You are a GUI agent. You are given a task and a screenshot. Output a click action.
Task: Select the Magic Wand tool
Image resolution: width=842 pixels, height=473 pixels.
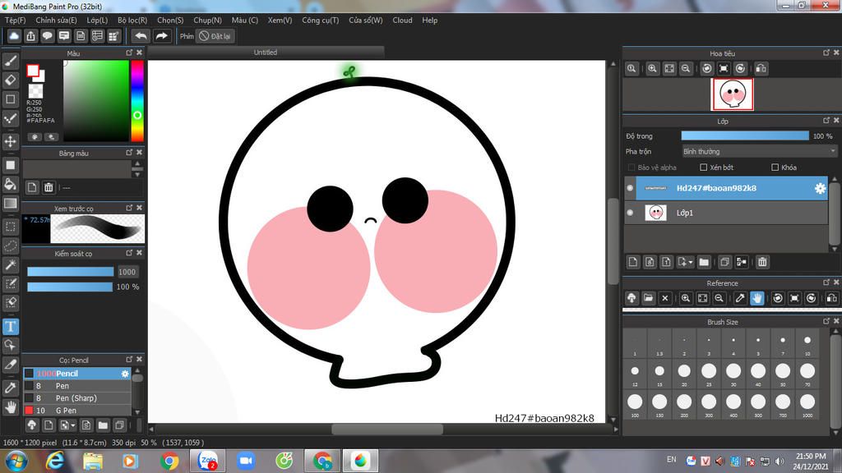click(10, 264)
